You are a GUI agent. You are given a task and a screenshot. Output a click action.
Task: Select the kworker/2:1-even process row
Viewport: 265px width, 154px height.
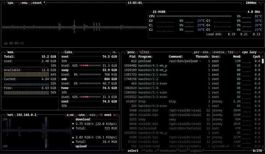point(192,75)
